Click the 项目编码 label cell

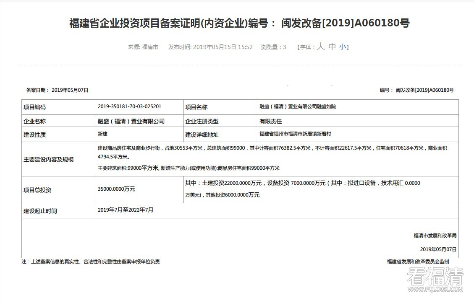pos(59,107)
